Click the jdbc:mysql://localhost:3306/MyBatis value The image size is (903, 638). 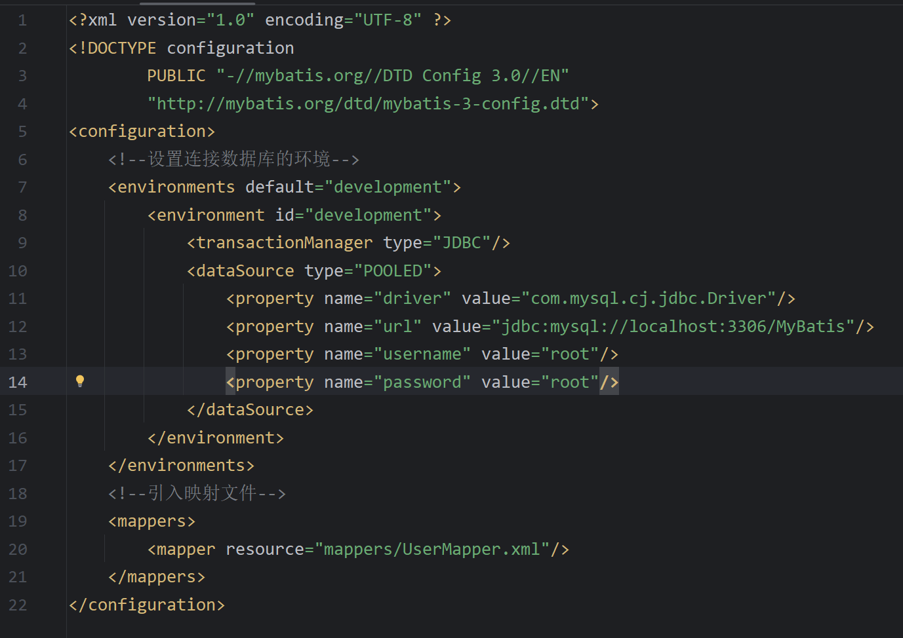[x=673, y=327]
